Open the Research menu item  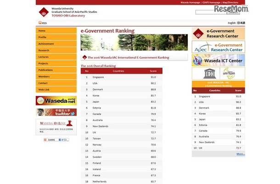click(56, 50)
